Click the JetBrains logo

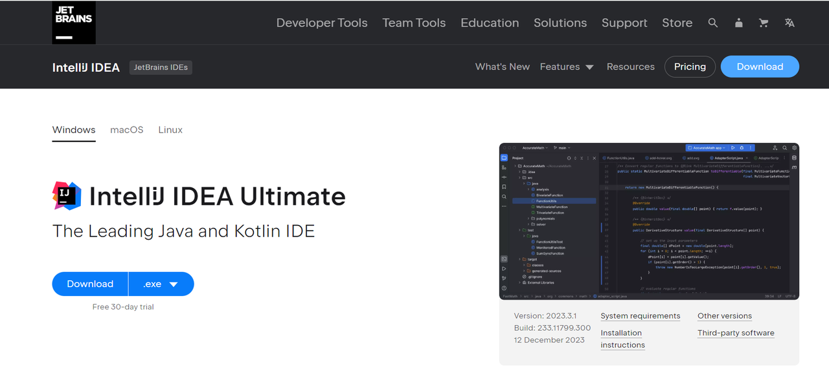pos(74,23)
